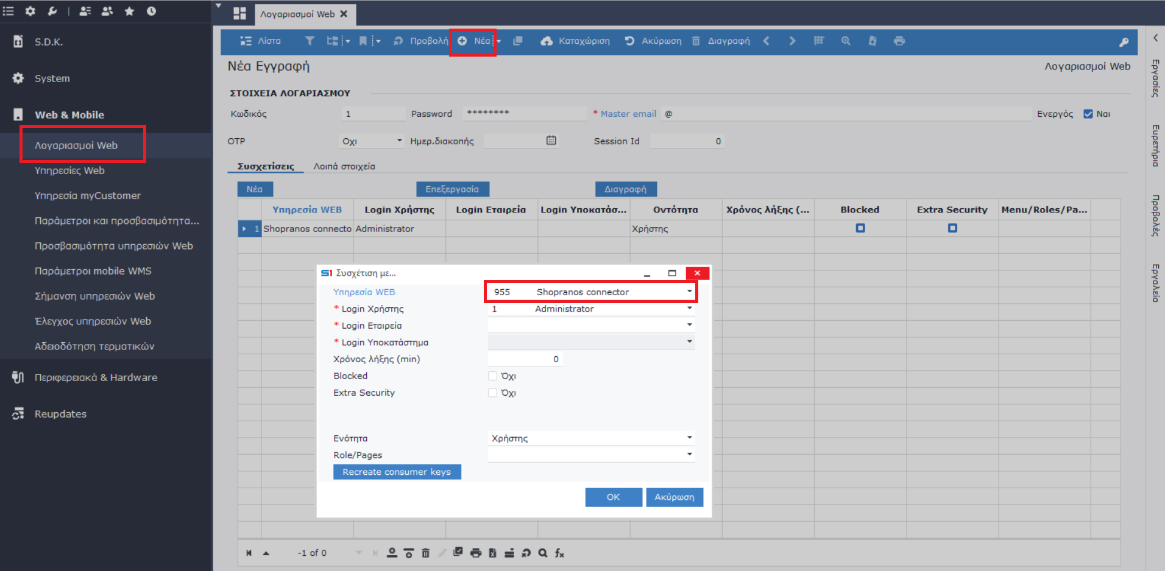Screen dimensions: 1165x571
Task: Click the fx formula icon in footer
Action: point(559,553)
